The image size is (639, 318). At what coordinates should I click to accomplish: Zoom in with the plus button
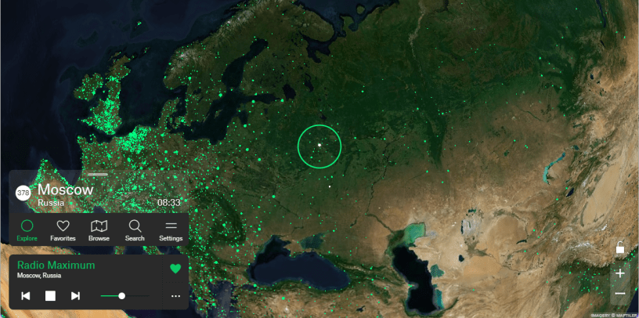pos(620,273)
